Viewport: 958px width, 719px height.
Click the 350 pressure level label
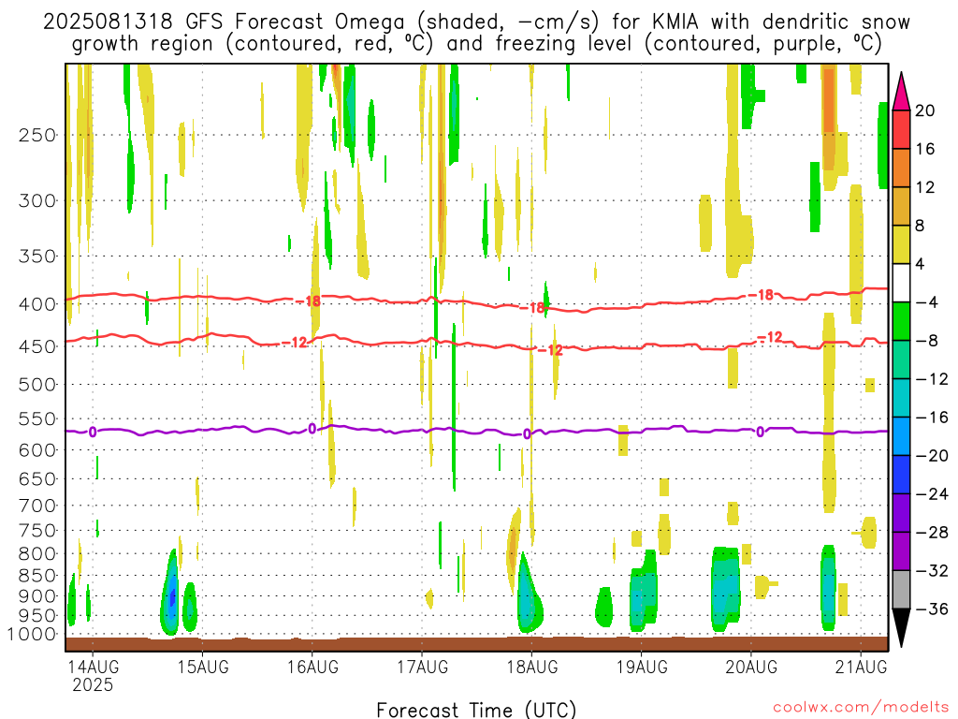coord(37,257)
